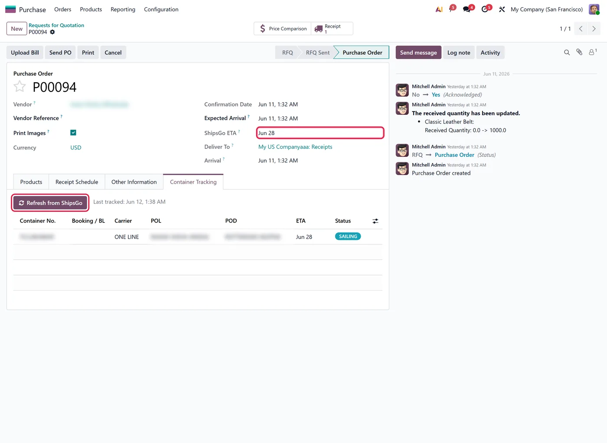Open the activities clock icon
The width and height of the screenshot is (607, 443).
pos(486,9)
